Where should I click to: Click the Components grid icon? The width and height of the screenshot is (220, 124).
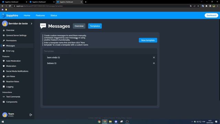click(4, 102)
